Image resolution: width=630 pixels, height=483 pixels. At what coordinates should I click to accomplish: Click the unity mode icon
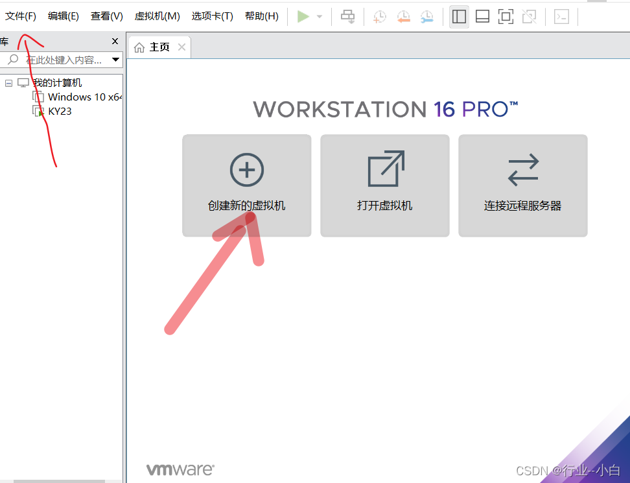[529, 16]
